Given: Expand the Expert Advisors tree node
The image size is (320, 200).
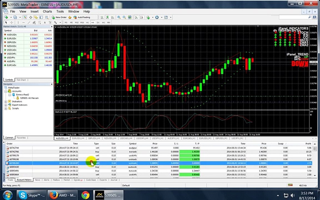Looking at the screenshot, I should (x=6, y=105).
